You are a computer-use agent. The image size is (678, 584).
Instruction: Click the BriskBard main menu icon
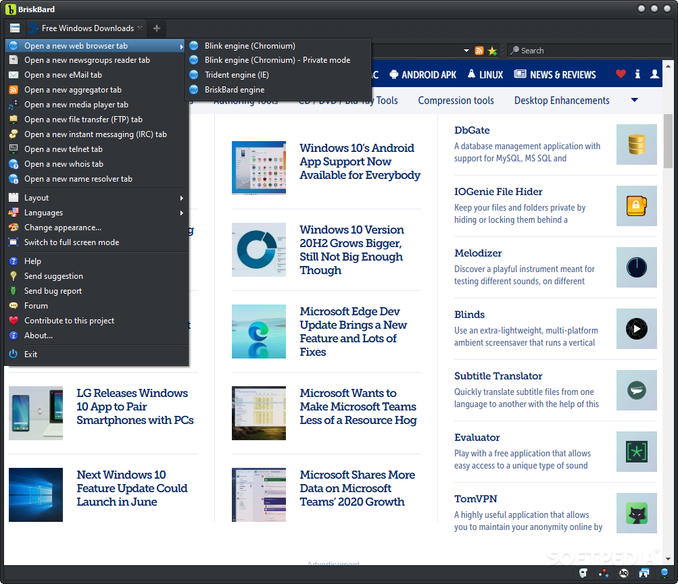tap(15, 28)
